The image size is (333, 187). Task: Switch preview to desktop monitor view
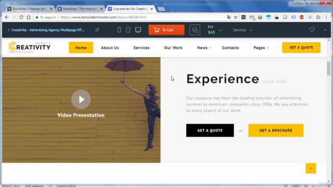click(x=138, y=30)
